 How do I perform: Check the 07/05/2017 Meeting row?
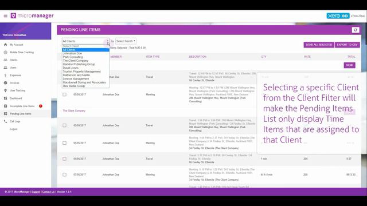coord(64,175)
